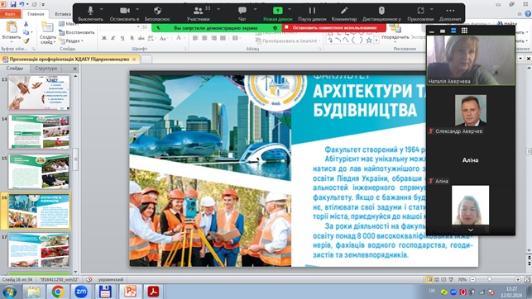Image resolution: width=532 pixels, height=299 pixels.
Task: Switch to the Вставка ribbon tab
Action: point(63,14)
